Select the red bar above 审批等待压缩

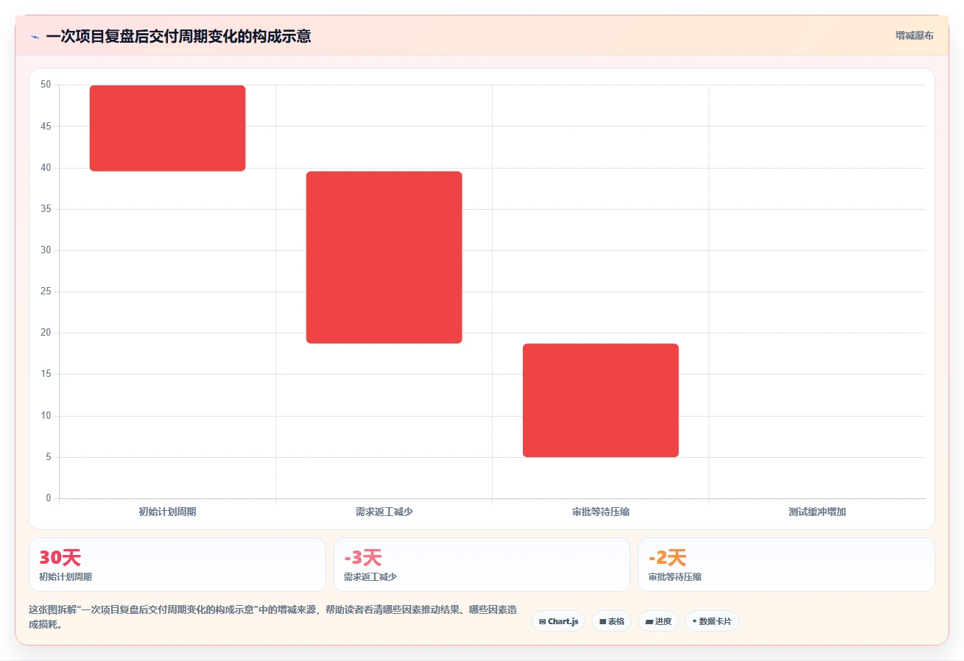600,400
